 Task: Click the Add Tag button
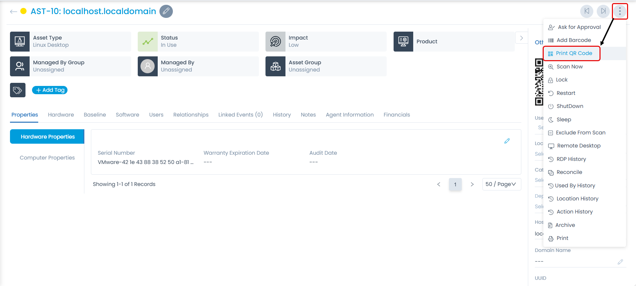tap(50, 90)
